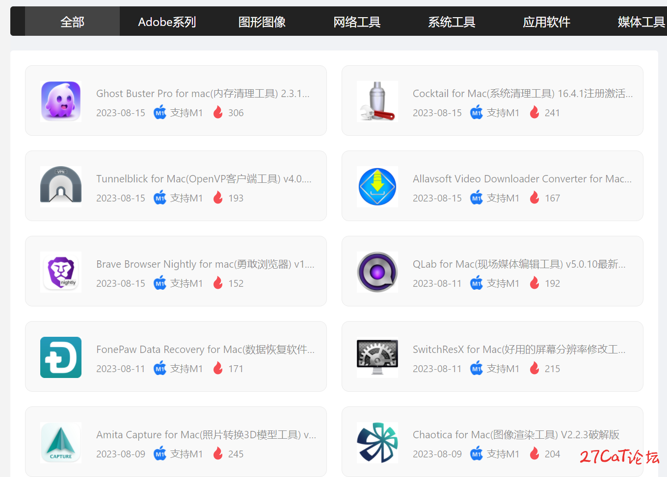Switch to the 图形图像 tab
This screenshot has height=477, width=667.
[x=262, y=22]
